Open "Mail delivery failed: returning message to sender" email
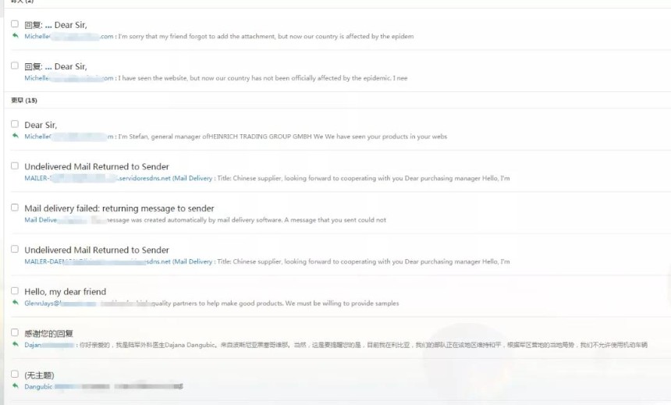The height and width of the screenshot is (405, 671). [119, 208]
